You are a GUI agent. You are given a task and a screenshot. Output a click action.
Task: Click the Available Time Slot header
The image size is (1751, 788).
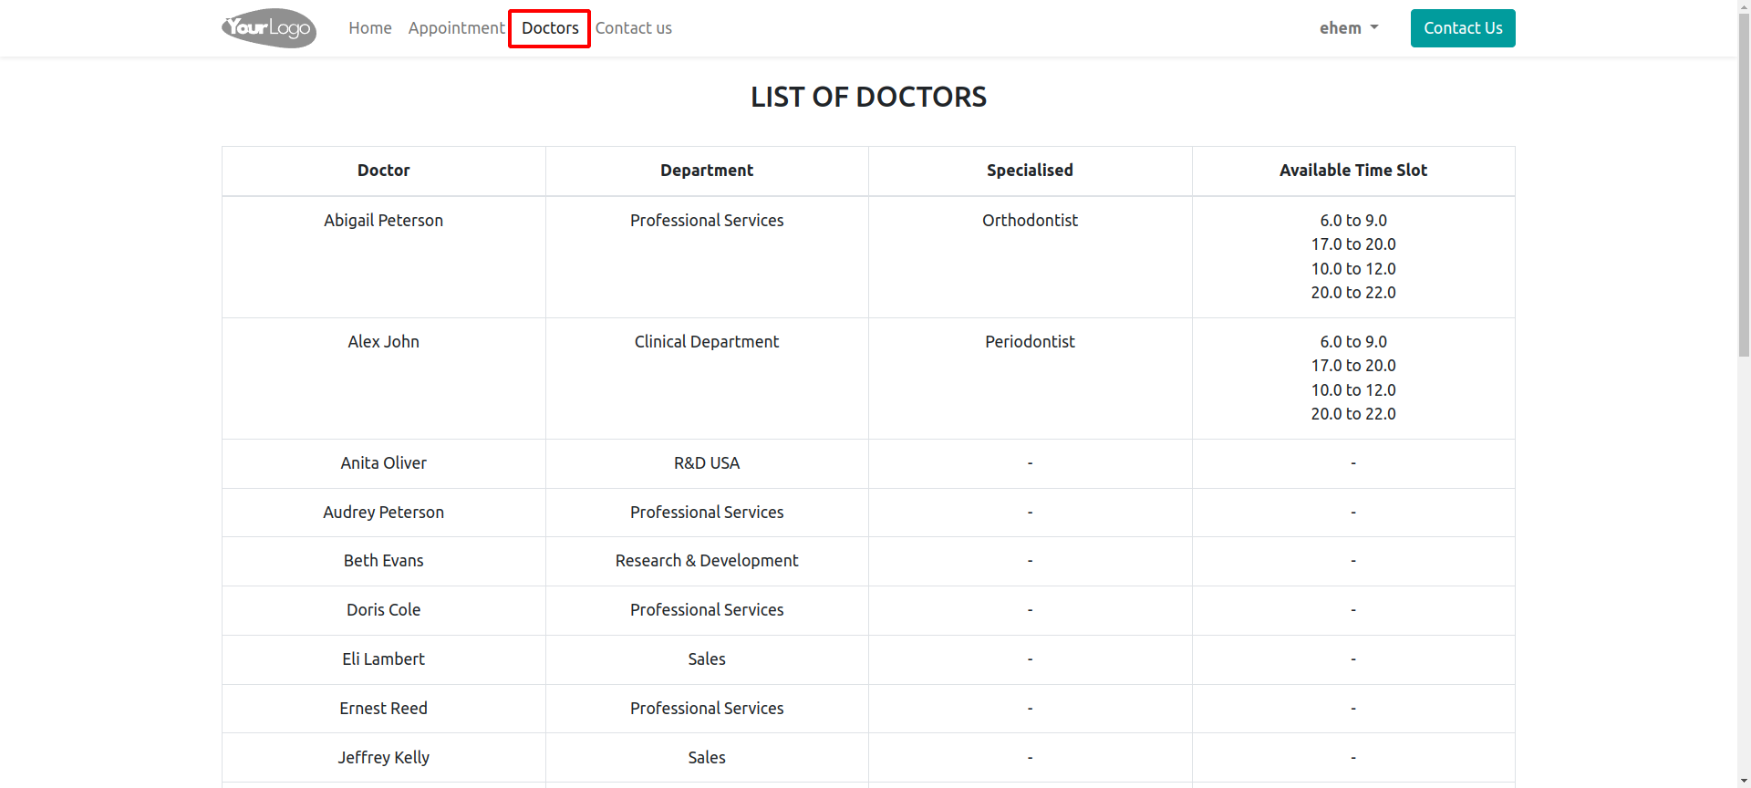(1353, 171)
